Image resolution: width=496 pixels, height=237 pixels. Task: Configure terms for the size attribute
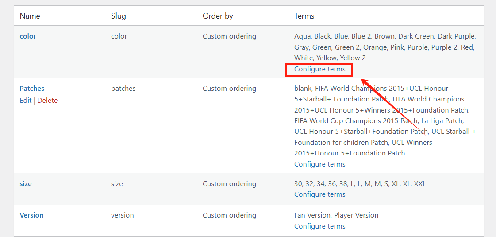[x=319, y=194]
